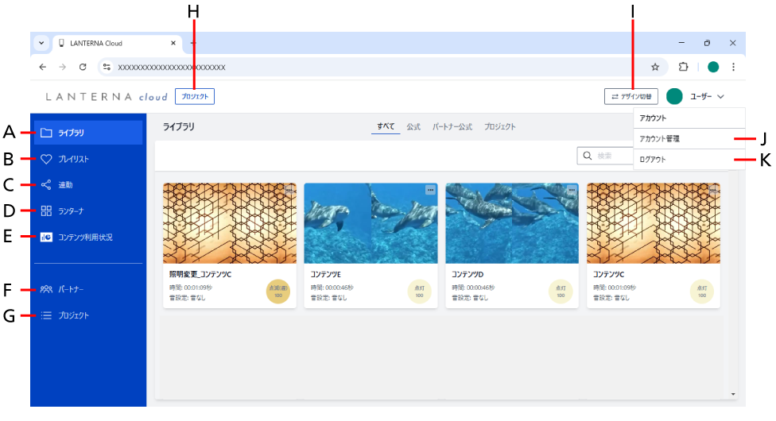776x421 pixels.
Task: Toggle 点滅(遅) badge on 照明変更_コンテンツC
Action: click(278, 292)
